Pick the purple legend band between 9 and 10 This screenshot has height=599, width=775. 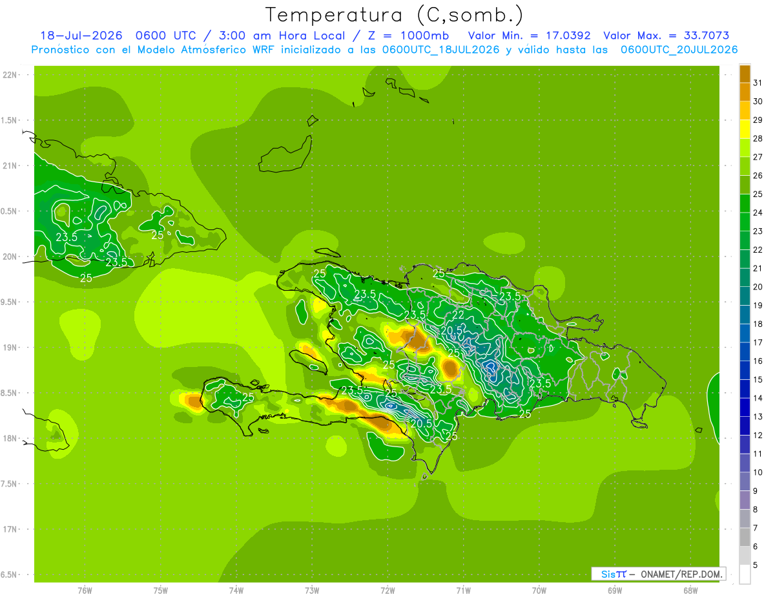745,481
